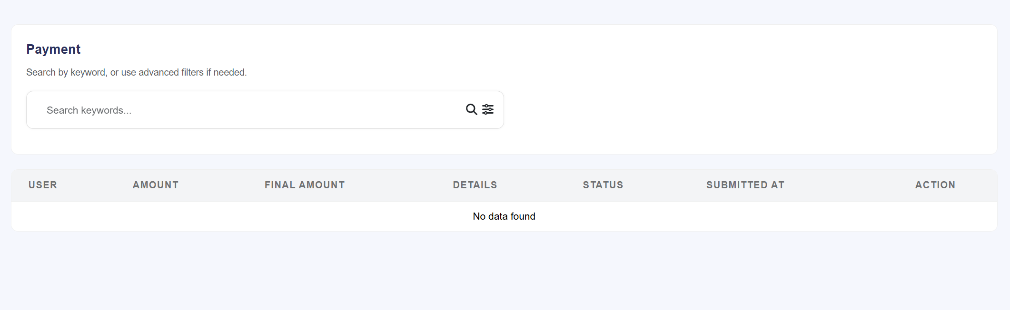Sort payments by AMOUNT header
Image resolution: width=1010 pixels, height=310 pixels.
pyautogui.click(x=155, y=185)
